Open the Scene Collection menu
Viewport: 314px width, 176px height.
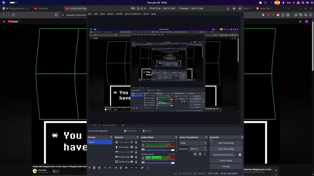(133, 14)
